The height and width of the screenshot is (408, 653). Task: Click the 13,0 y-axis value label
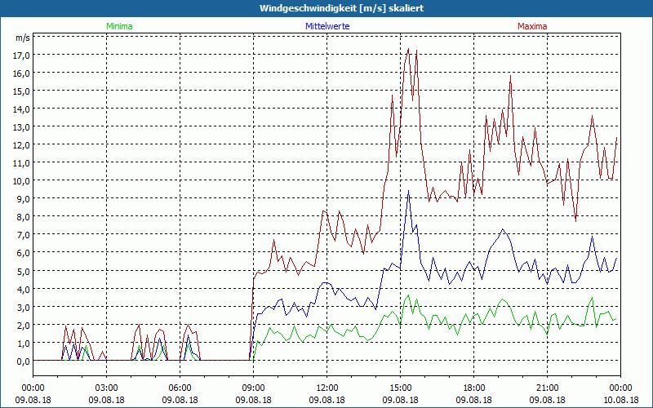point(21,126)
